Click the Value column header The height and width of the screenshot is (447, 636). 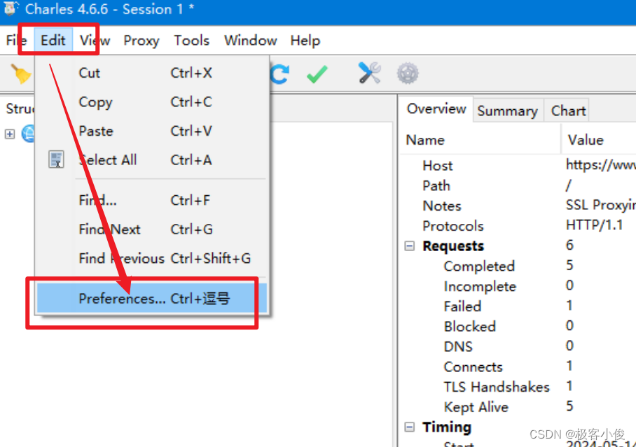(600, 140)
